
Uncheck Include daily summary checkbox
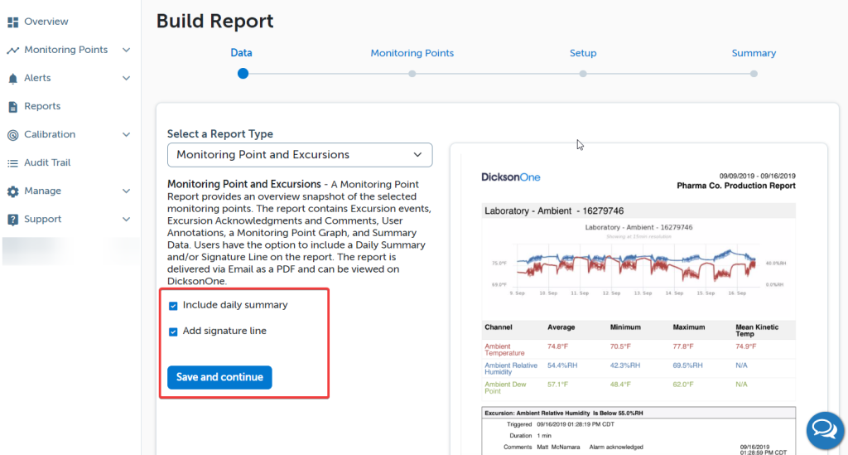pyautogui.click(x=173, y=306)
